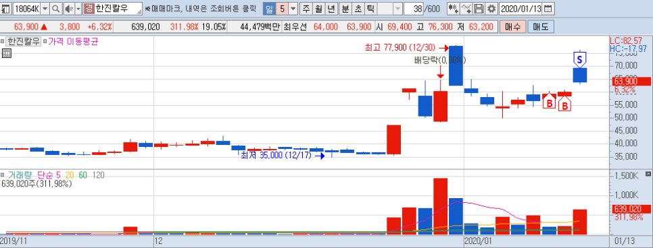Switch to weekly 주 chart period

click(x=306, y=8)
